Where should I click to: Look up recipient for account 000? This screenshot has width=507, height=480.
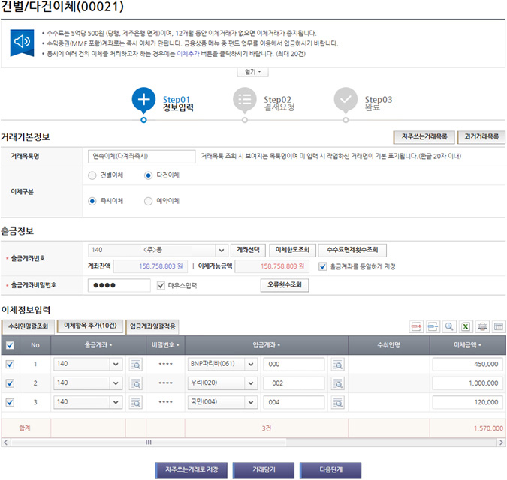pos(338,364)
